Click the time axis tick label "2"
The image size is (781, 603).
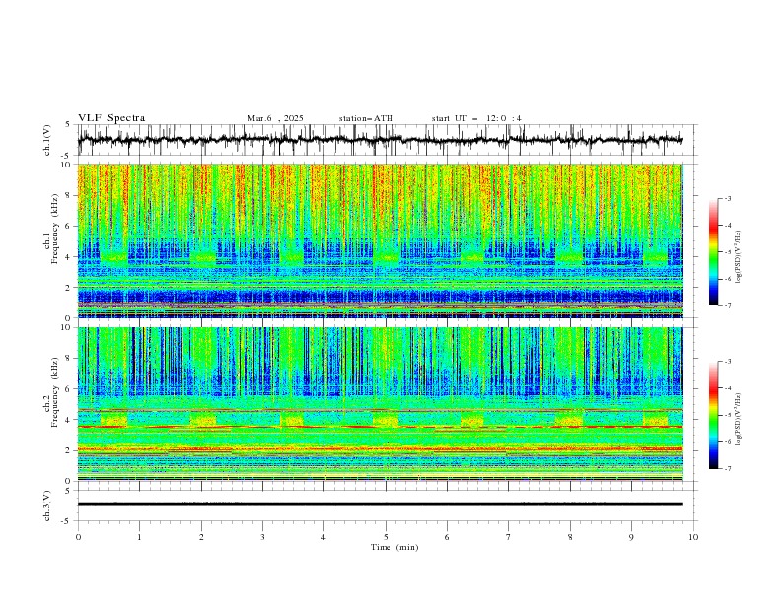pyautogui.click(x=201, y=537)
